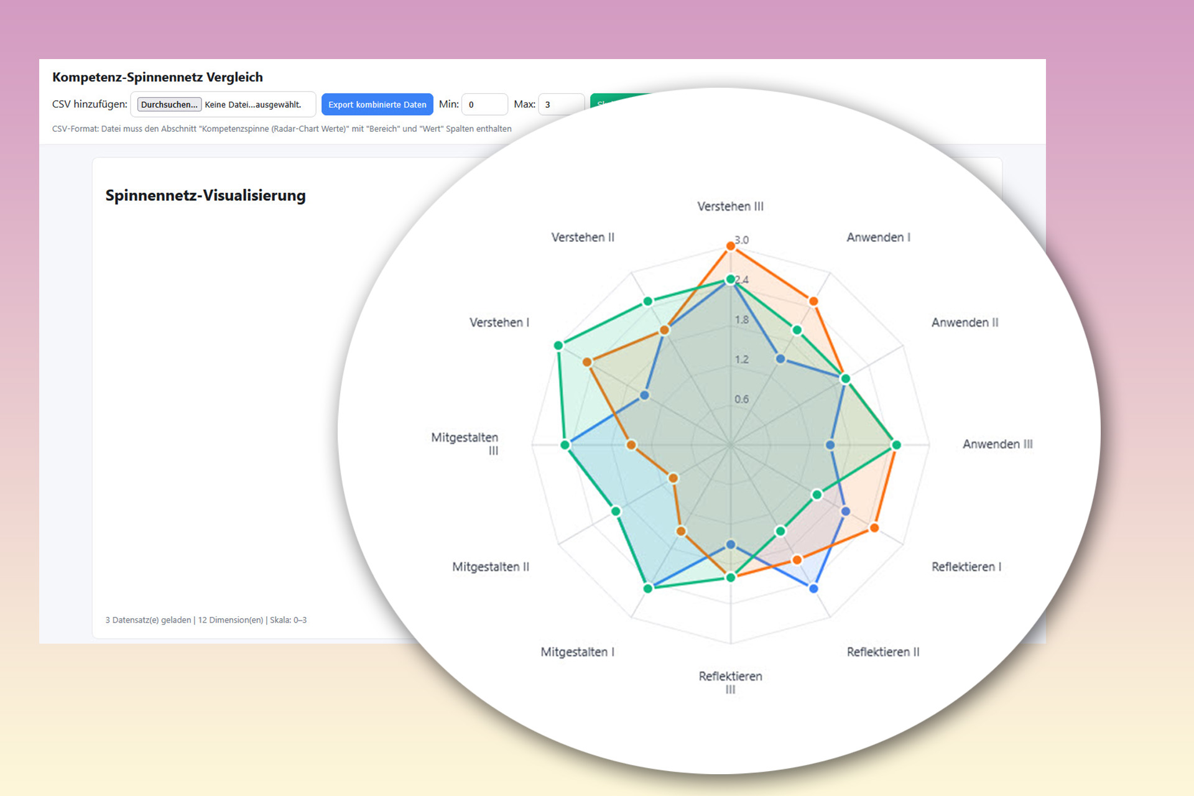Click orange data point on Anwenden I axis
Viewport: 1194px width, 796px height.
(813, 302)
